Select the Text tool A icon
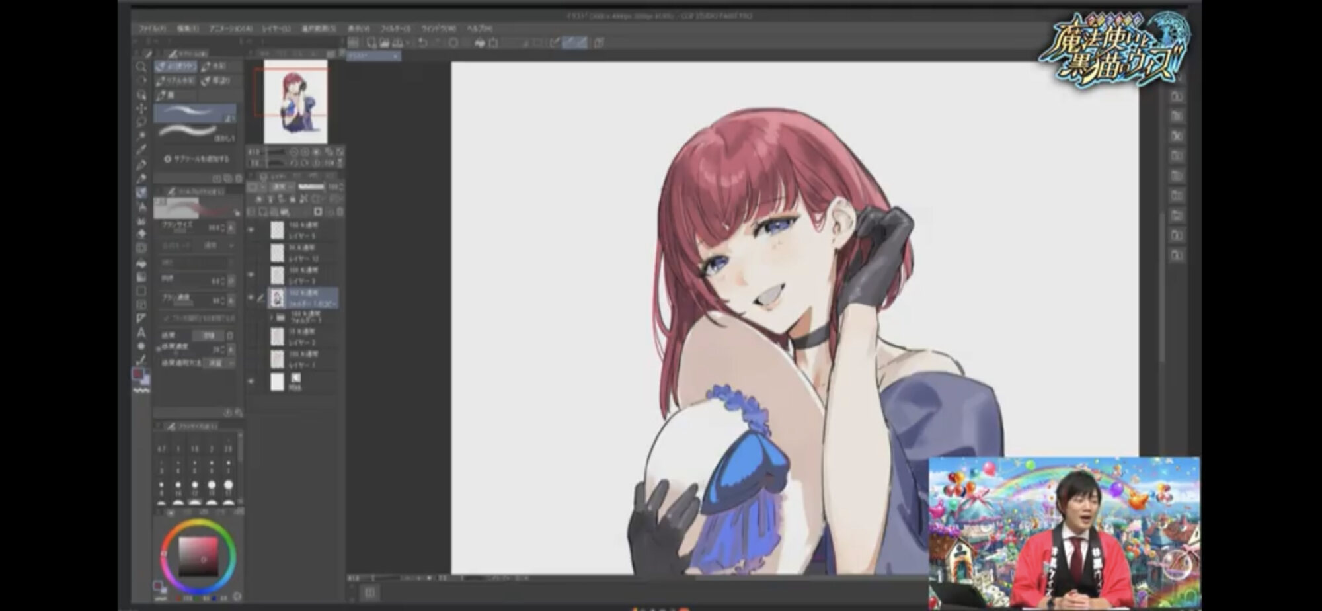1322x611 pixels. pos(141,332)
